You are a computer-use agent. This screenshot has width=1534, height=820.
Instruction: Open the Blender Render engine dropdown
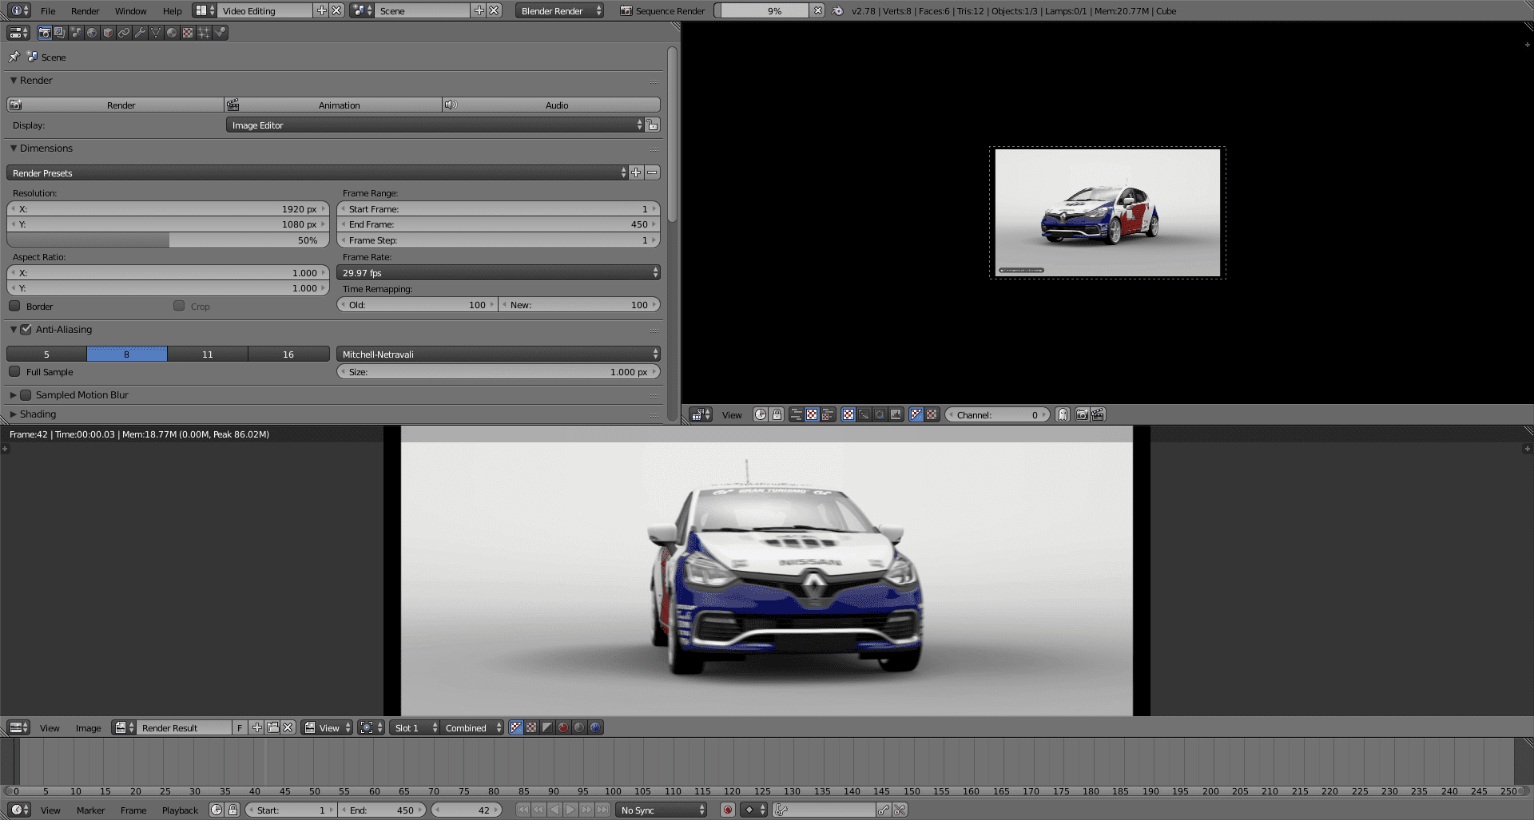pos(559,10)
